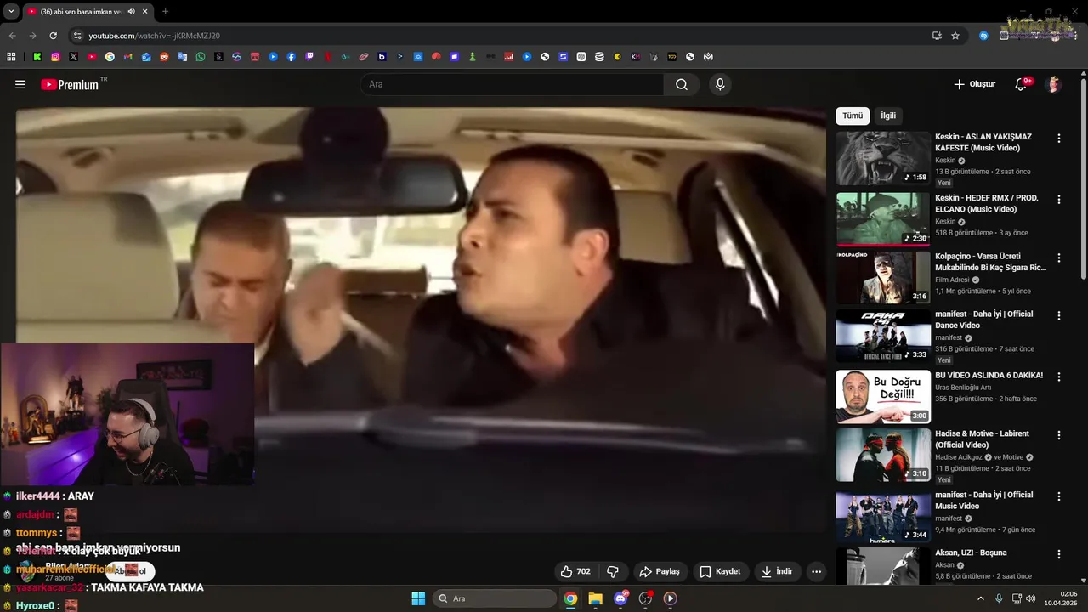Open Kolpaçino - Varsa Ücreti title link
The width and height of the screenshot is (1088, 612).
tap(990, 261)
